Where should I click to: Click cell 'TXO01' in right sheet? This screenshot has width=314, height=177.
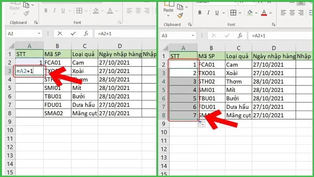pos(211,73)
